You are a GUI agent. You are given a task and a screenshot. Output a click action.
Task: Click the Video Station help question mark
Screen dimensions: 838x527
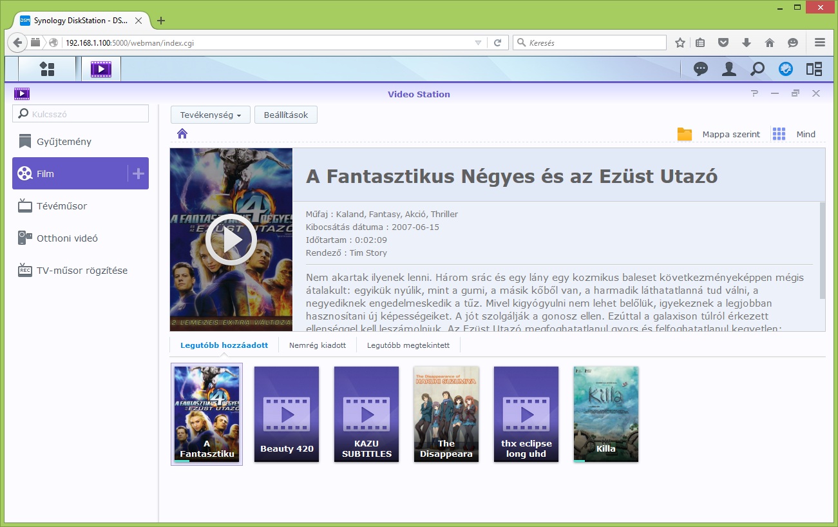click(x=755, y=94)
